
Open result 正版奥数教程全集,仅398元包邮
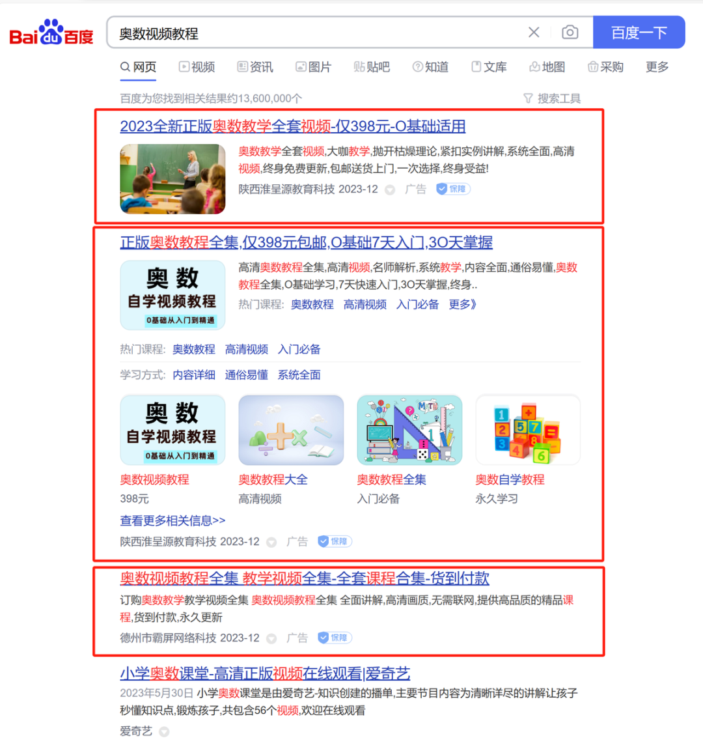click(x=307, y=242)
